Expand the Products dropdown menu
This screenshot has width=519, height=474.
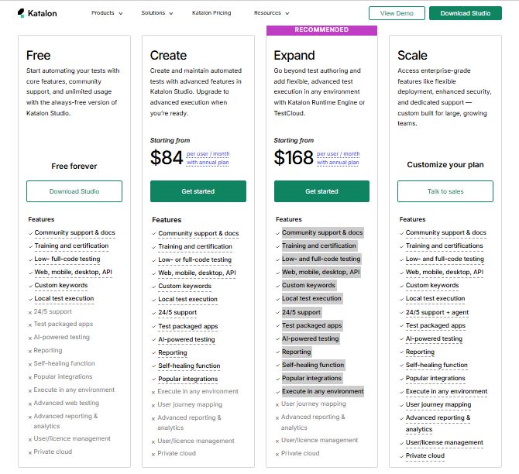[107, 13]
